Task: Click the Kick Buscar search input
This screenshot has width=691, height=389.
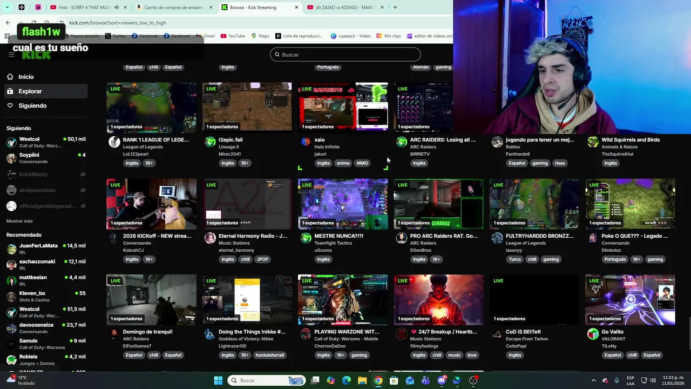Action: (345, 55)
